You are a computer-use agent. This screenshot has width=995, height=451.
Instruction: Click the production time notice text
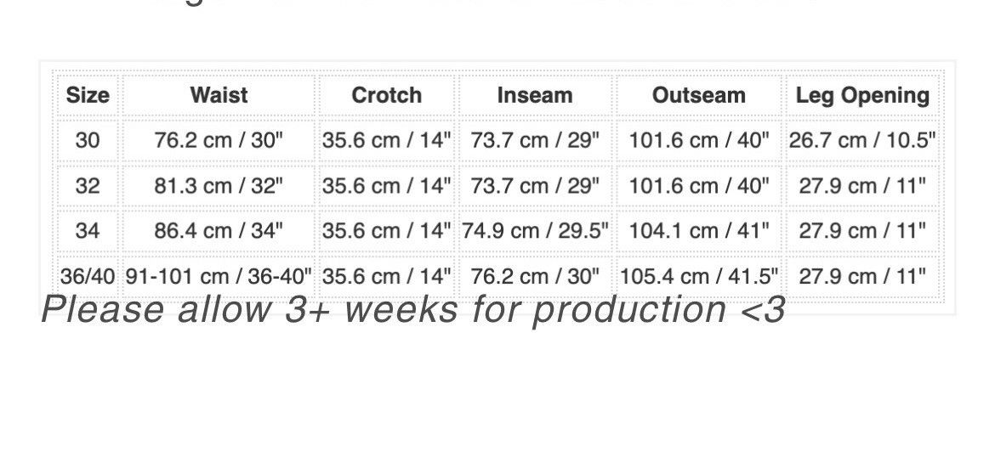[414, 310]
